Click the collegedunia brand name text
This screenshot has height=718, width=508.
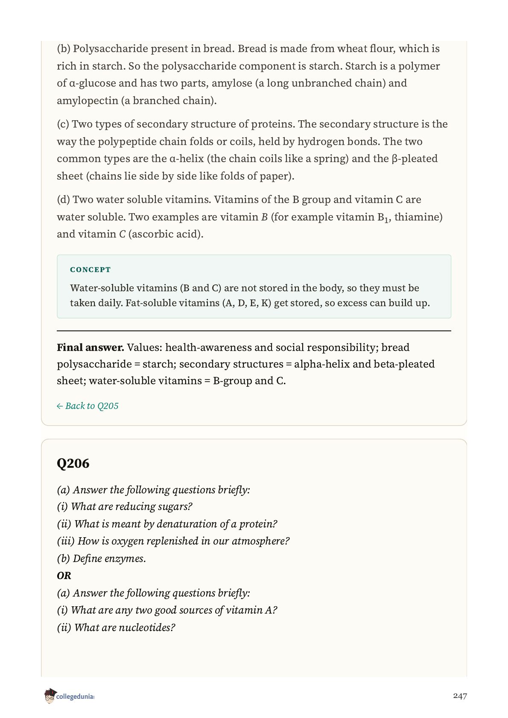pos(75,697)
